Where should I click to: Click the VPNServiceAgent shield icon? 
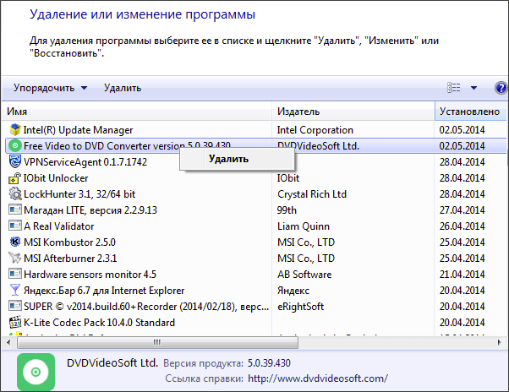(x=15, y=161)
